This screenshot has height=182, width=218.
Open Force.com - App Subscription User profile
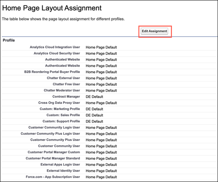[x=53, y=177]
